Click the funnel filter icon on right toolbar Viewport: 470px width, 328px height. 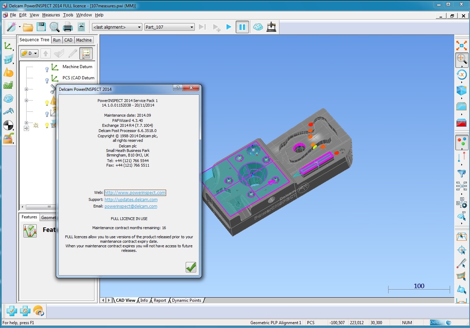click(462, 173)
